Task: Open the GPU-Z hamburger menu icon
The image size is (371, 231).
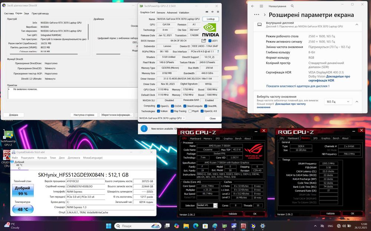Action: (218, 12)
